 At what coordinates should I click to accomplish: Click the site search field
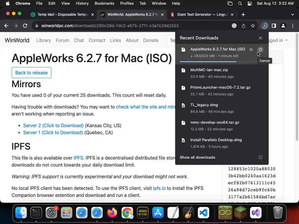click(171, 40)
